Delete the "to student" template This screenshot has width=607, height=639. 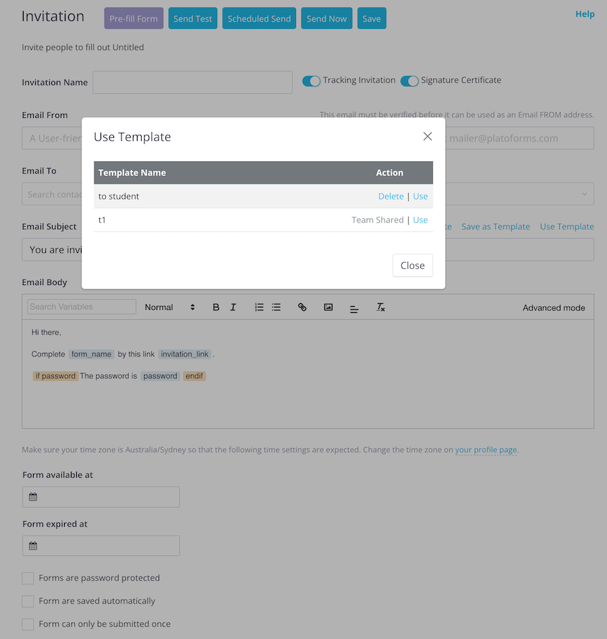tap(391, 196)
